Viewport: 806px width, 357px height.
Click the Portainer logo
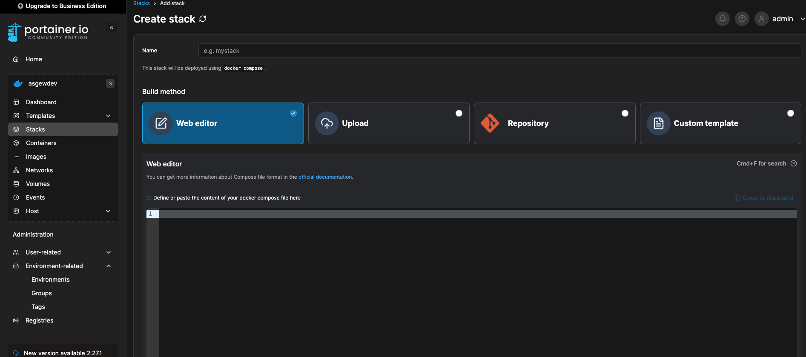48,32
